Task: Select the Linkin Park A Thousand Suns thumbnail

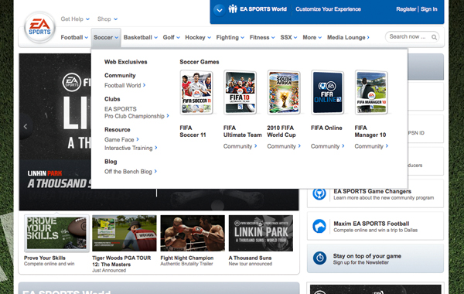Action: (x=261, y=234)
